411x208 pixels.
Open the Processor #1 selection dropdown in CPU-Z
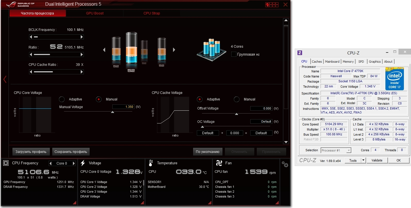click(x=336, y=150)
